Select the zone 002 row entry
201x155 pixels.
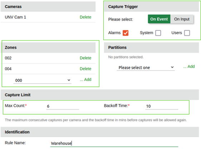click(x=49, y=58)
